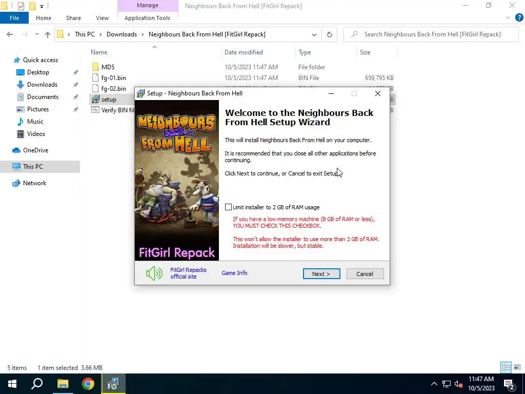
Task: Sort files by Name column header
Action: [99, 52]
